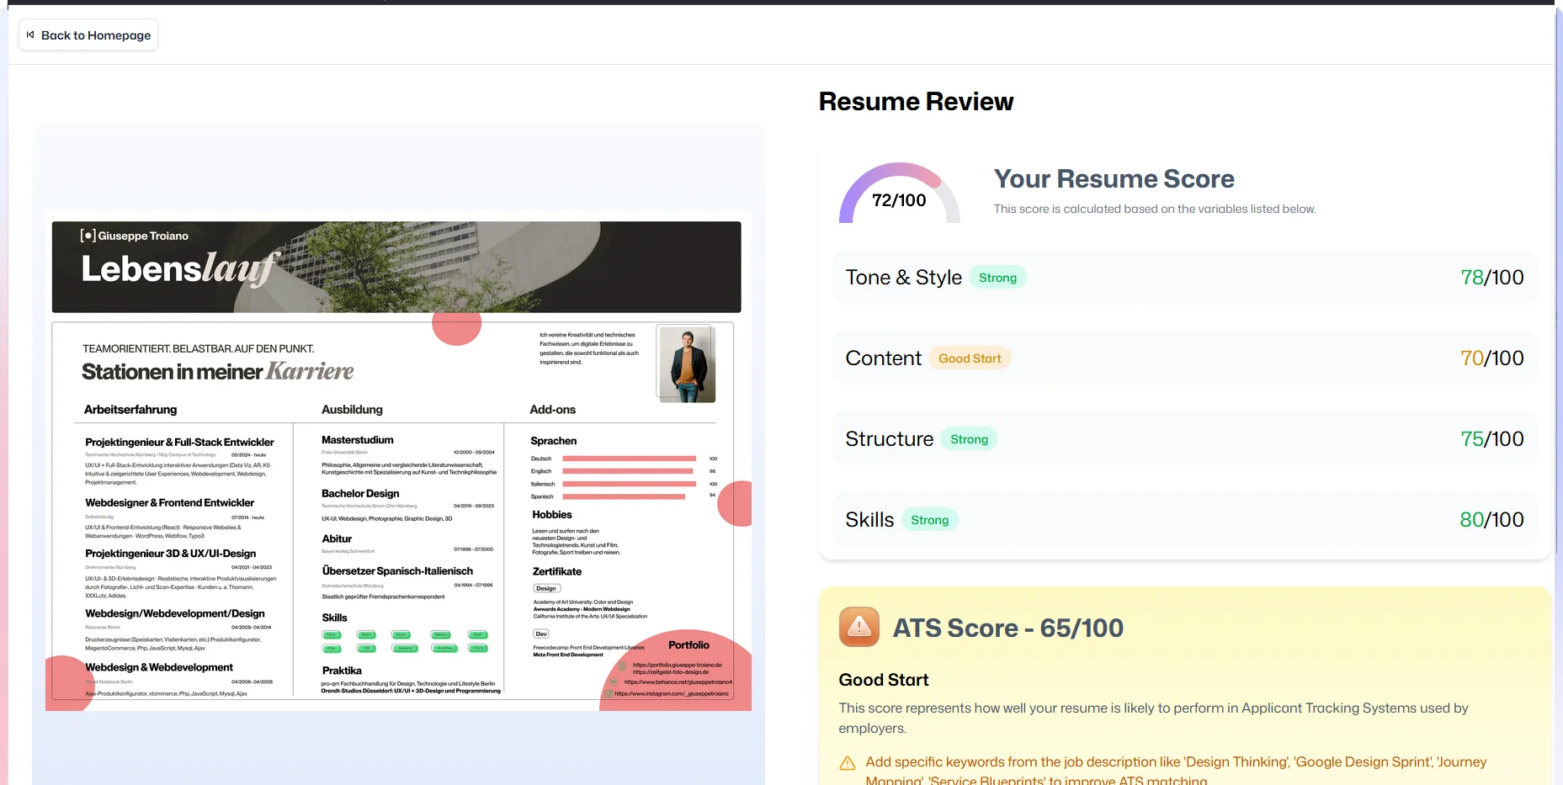
Task: Click the Design tag under Zertifikate
Action: 546,588
